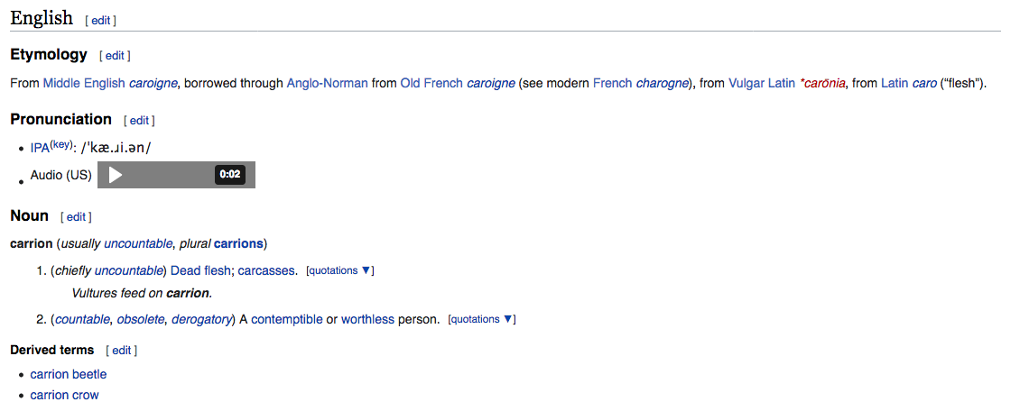Edit the Noun section
The image size is (1020, 411).
coord(76,217)
